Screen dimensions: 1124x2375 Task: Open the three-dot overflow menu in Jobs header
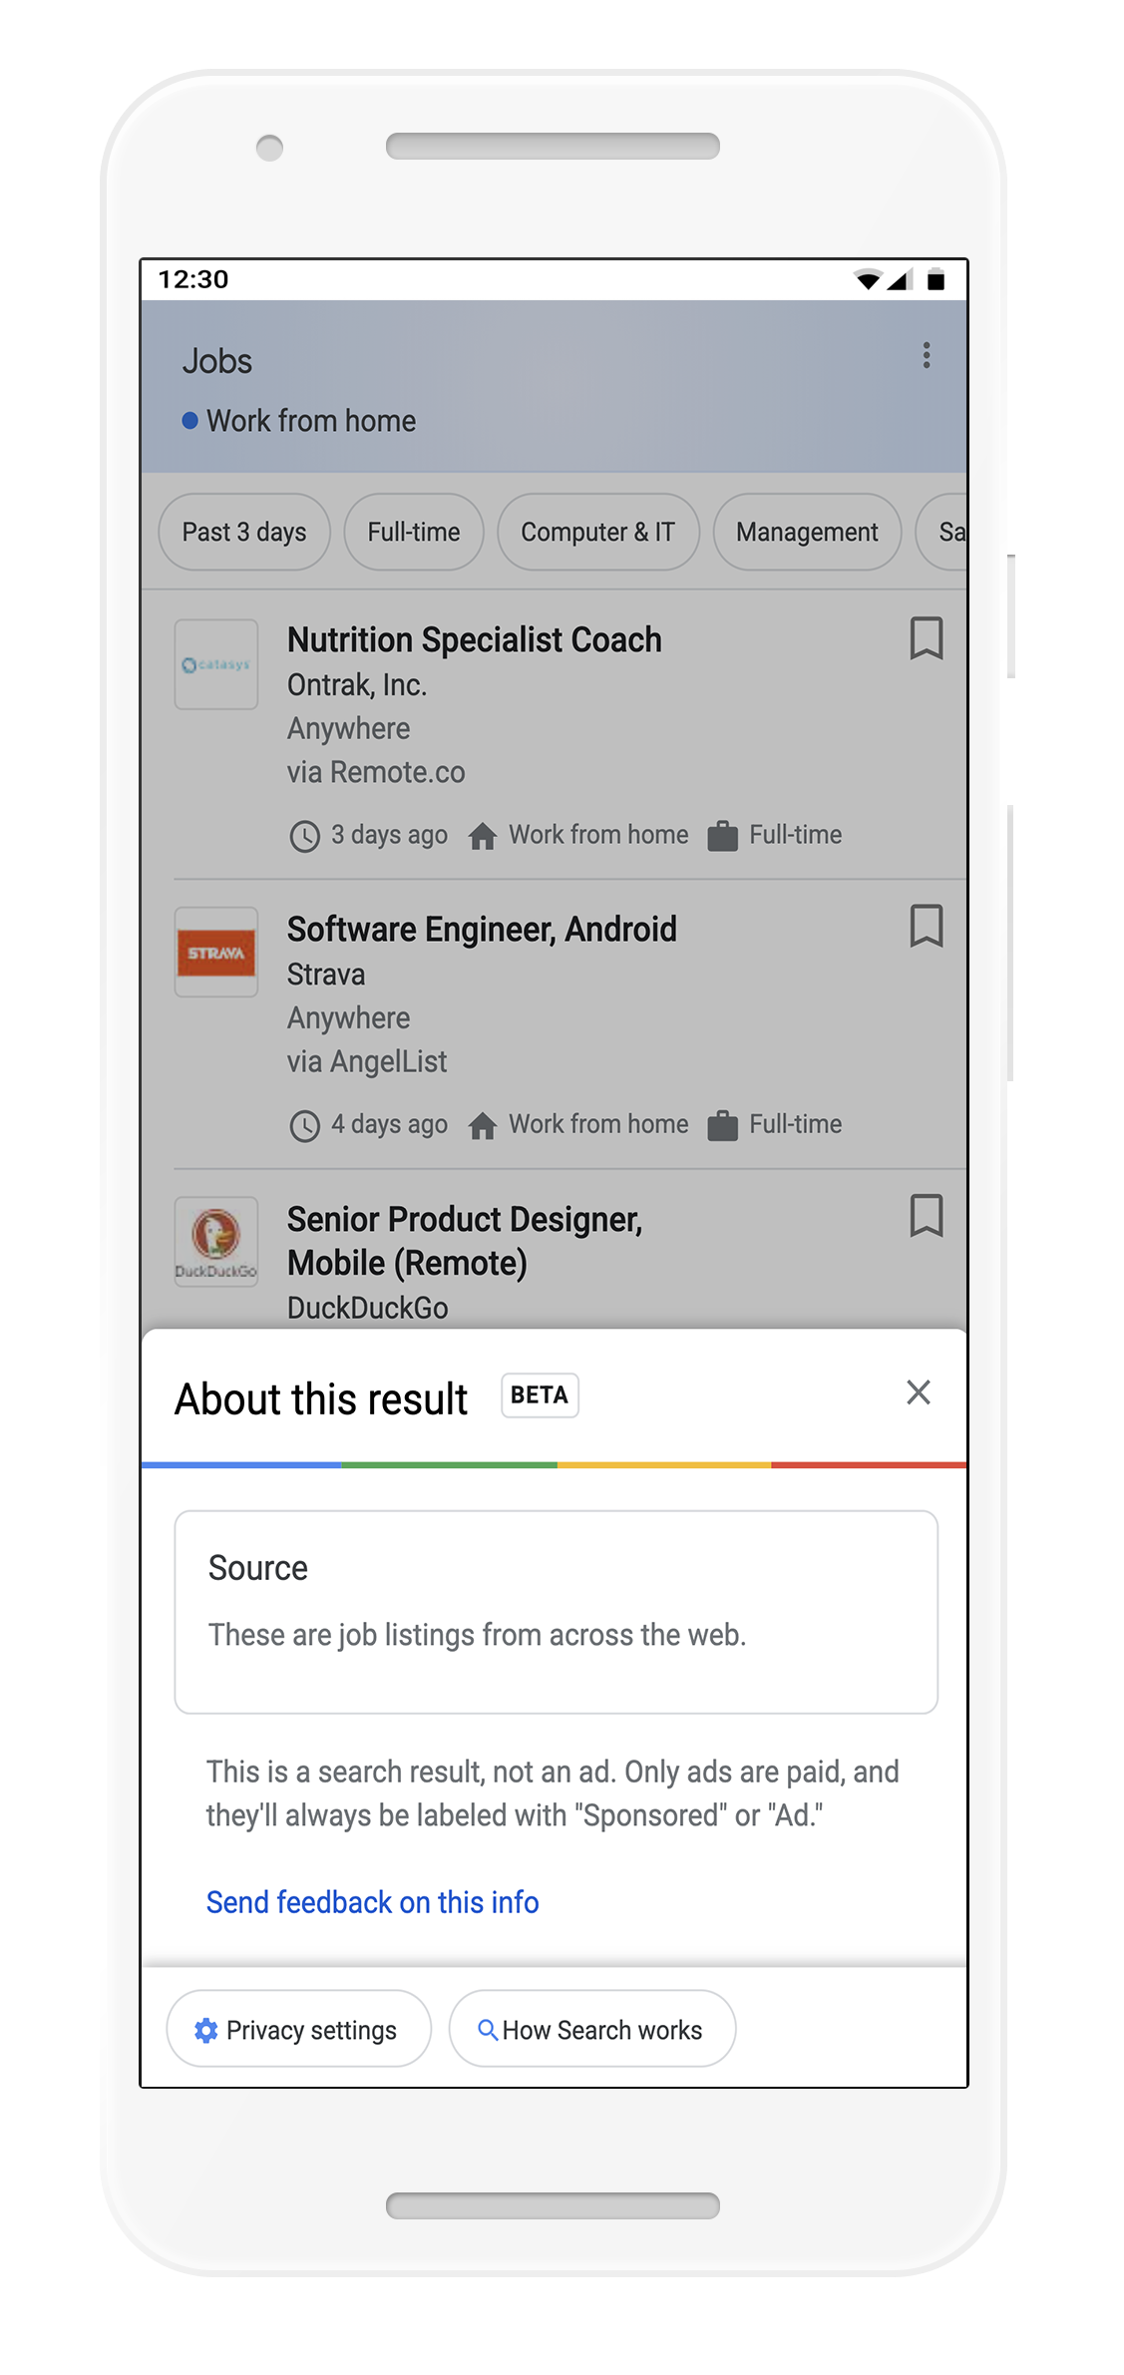pos(927,355)
